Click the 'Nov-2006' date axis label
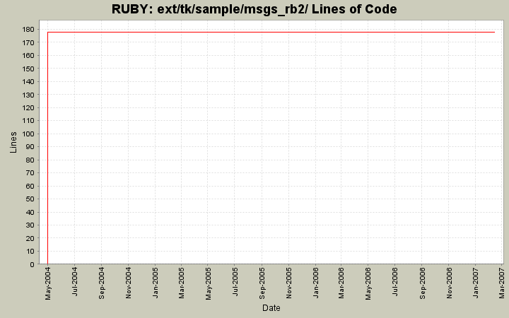Image resolution: width=509 pixels, height=318 pixels. 449,283
